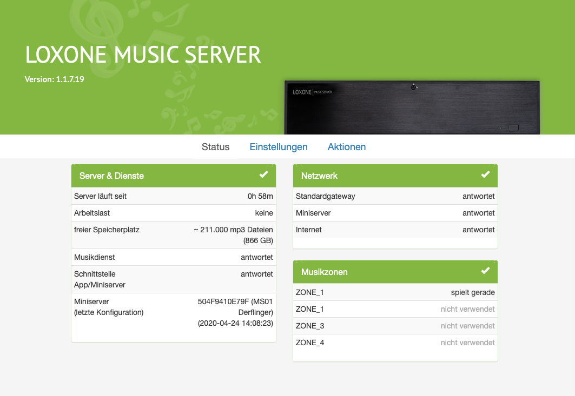Select the '~ 211.000 mp3 Dateien' value

233,230
